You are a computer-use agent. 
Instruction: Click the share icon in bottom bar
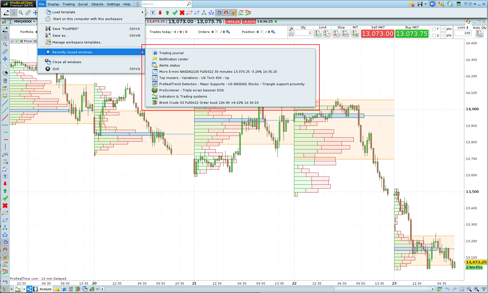(29, 289)
